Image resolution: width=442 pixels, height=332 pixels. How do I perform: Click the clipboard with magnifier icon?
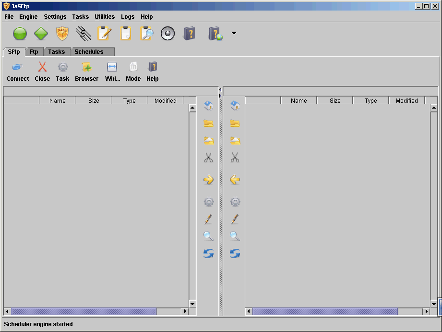point(147,34)
